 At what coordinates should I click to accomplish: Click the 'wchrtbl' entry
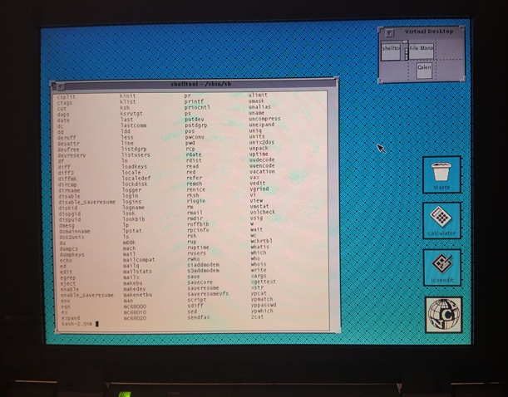[x=261, y=241]
